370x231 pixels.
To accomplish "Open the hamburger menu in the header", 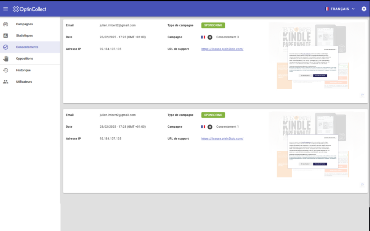I will (x=5, y=9).
